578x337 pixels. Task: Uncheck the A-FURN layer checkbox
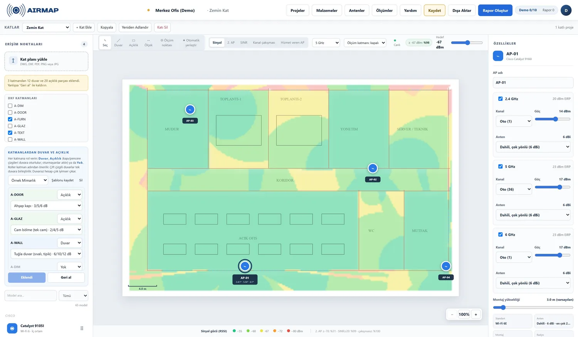[10, 119]
